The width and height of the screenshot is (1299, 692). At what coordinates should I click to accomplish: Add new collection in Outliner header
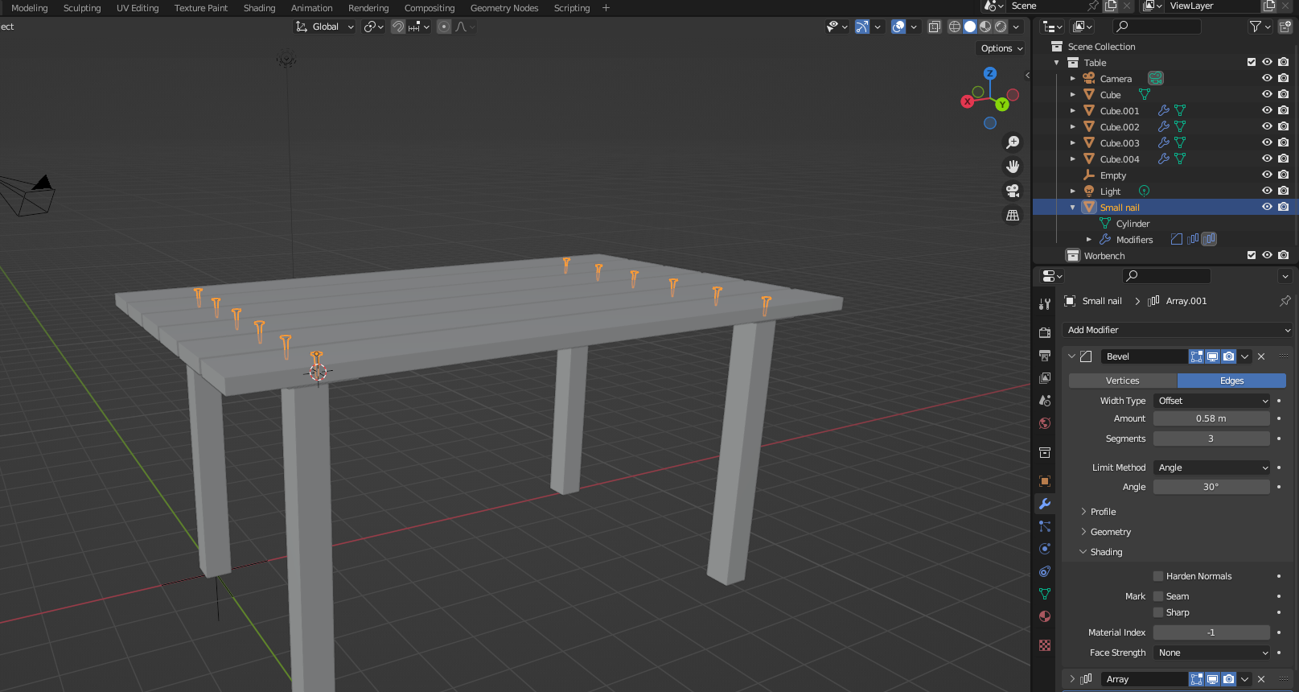coord(1285,27)
